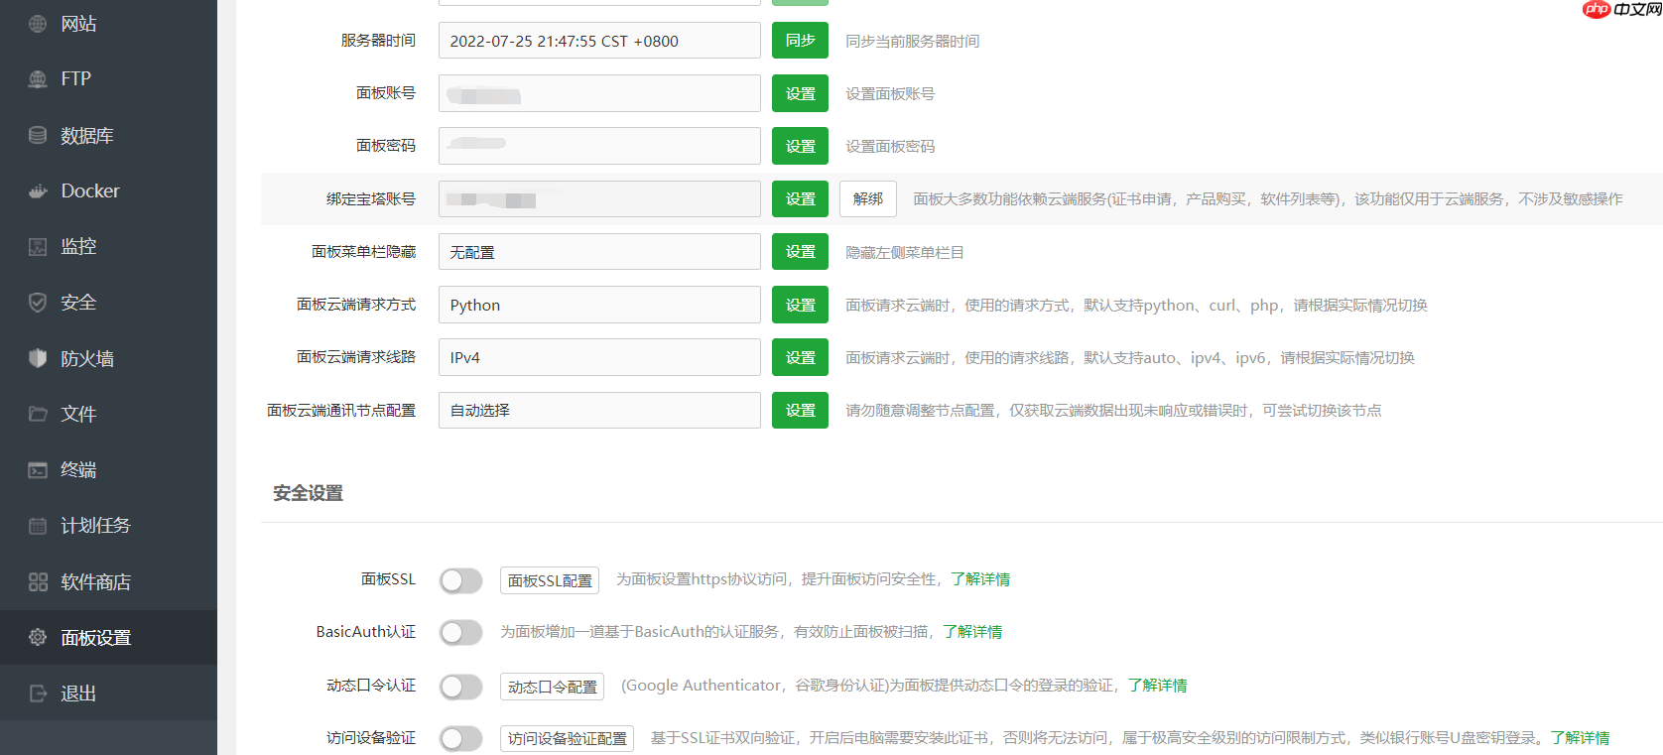Click the gear icon beside 面板设置
Image resolution: width=1663 pixels, height=755 pixels.
coord(38,637)
